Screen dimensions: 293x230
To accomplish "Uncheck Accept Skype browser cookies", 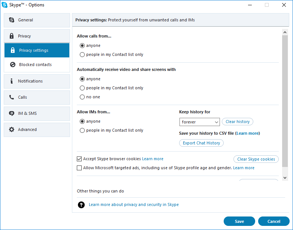I will coord(79,159).
